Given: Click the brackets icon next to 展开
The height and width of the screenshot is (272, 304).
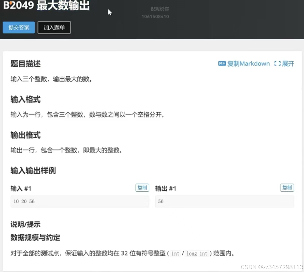Looking at the screenshot, I should [x=278, y=64].
